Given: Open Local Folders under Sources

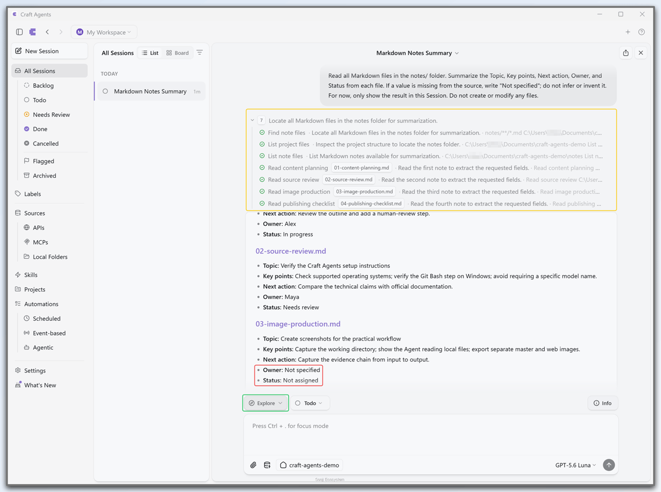Looking at the screenshot, I should coord(50,257).
